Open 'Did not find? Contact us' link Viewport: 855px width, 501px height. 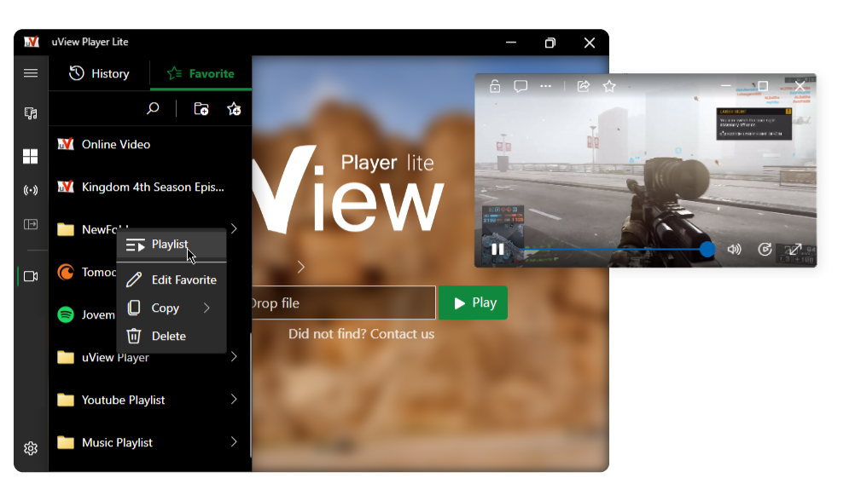(361, 334)
